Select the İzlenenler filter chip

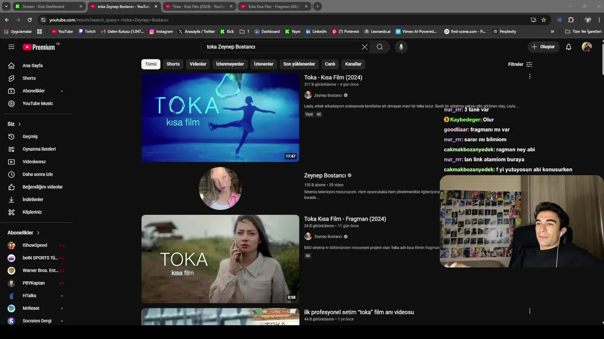[x=264, y=64]
